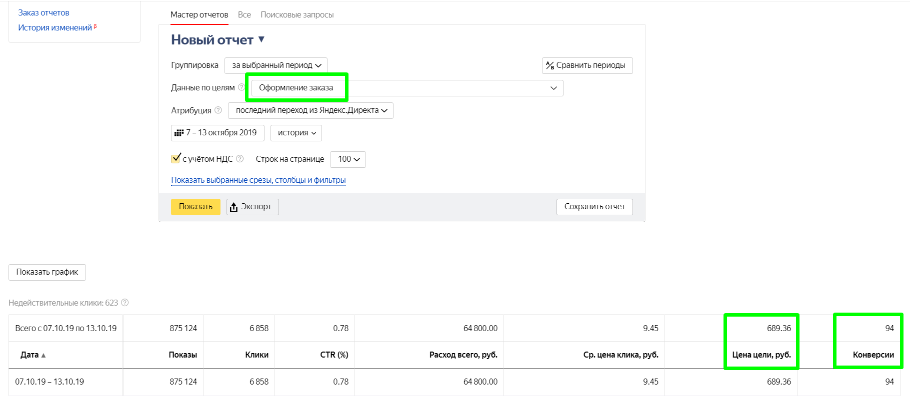
Task: Click 'Показать выбранные срезы, столбцы и фильтры' link
Action: (x=258, y=180)
